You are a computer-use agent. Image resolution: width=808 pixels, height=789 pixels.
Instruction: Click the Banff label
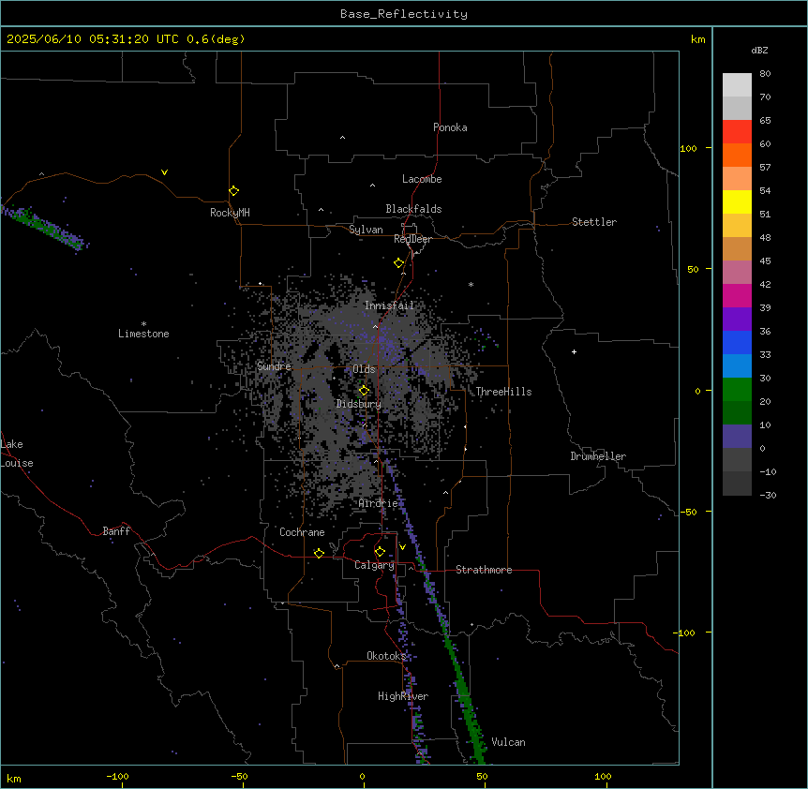click(x=116, y=531)
